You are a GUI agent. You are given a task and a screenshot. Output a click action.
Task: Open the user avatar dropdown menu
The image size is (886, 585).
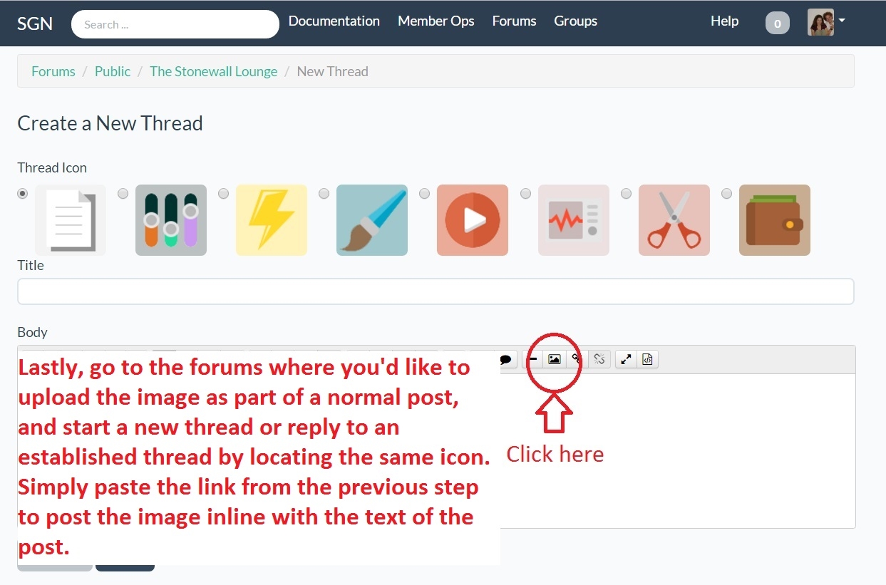(x=826, y=22)
